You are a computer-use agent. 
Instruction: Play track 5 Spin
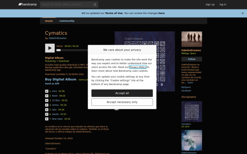coord(47,110)
